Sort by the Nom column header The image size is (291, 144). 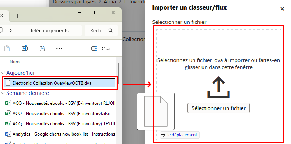(x=14, y=62)
